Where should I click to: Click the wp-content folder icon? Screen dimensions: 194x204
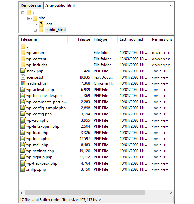[x=23, y=59]
